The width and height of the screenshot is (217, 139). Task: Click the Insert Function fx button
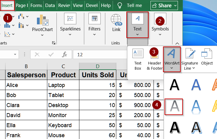[64, 55]
